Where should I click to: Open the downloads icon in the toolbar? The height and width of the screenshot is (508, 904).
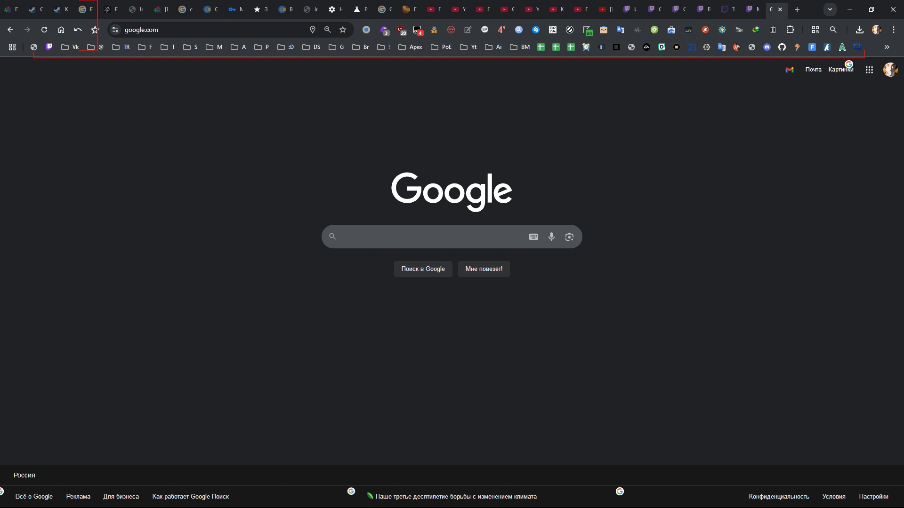860,30
